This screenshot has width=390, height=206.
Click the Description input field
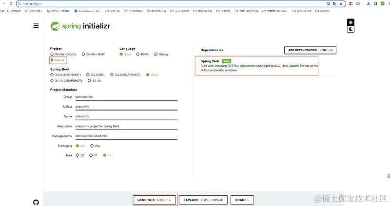click(x=126, y=126)
